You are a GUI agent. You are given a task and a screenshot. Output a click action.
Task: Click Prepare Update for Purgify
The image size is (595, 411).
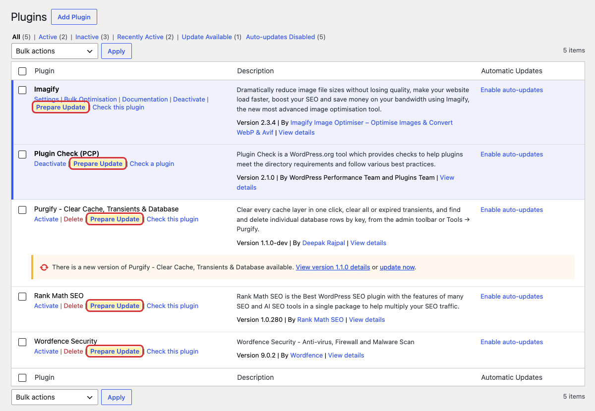click(x=115, y=219)
